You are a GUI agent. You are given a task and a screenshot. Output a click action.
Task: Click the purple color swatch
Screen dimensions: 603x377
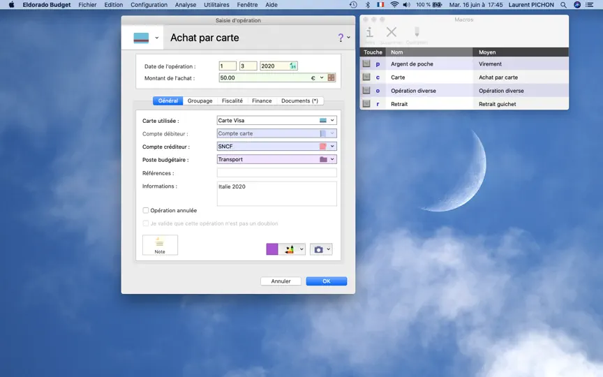[272, 249]
